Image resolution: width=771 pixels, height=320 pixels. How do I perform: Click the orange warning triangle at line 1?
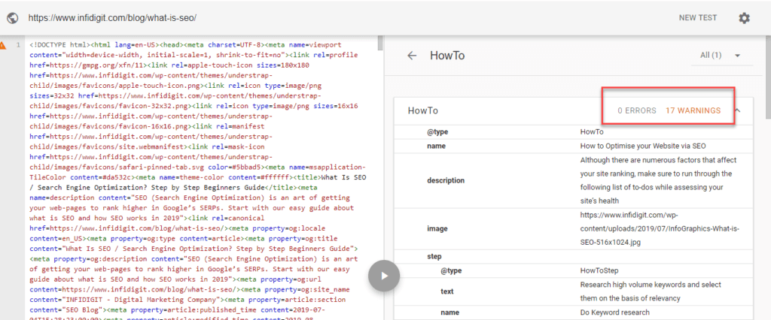pos(3,45)
